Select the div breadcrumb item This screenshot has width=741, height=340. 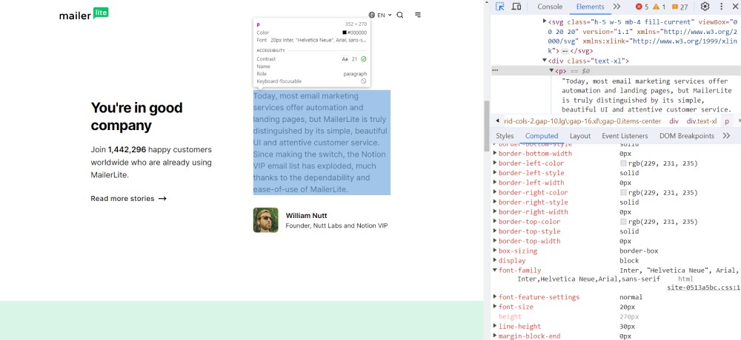674,121
